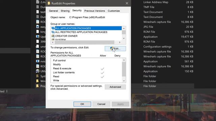The height and width of the screenshot is (121, 216).
Task: Confirm with the OK button
Action: pyautogui.click(x=82, y=104)
